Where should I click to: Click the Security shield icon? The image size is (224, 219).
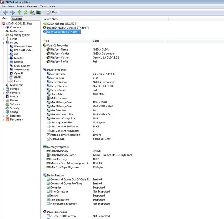[7, 108]
